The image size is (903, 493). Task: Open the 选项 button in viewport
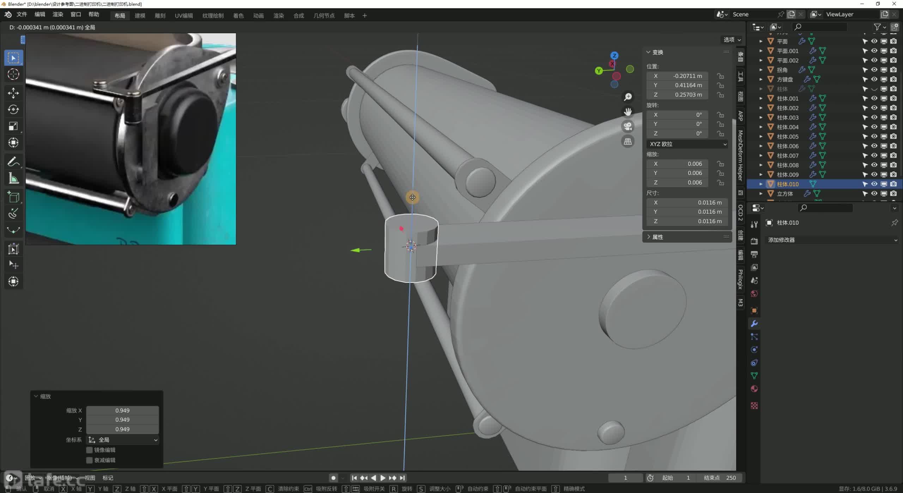coord(732,39)
